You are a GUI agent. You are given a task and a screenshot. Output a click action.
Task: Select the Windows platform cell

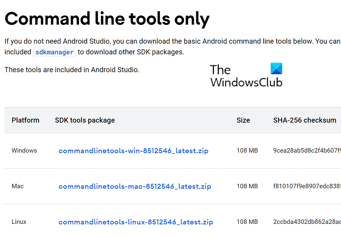coord(24,151)
